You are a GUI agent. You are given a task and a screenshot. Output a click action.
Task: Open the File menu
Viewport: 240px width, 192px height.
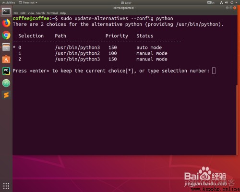click(x=16, y=13)
